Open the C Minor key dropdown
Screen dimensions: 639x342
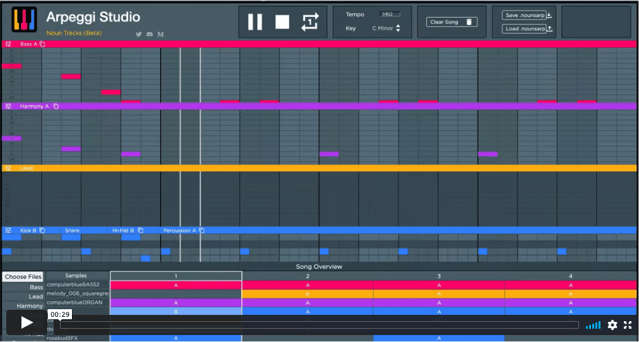click(386, 28)
